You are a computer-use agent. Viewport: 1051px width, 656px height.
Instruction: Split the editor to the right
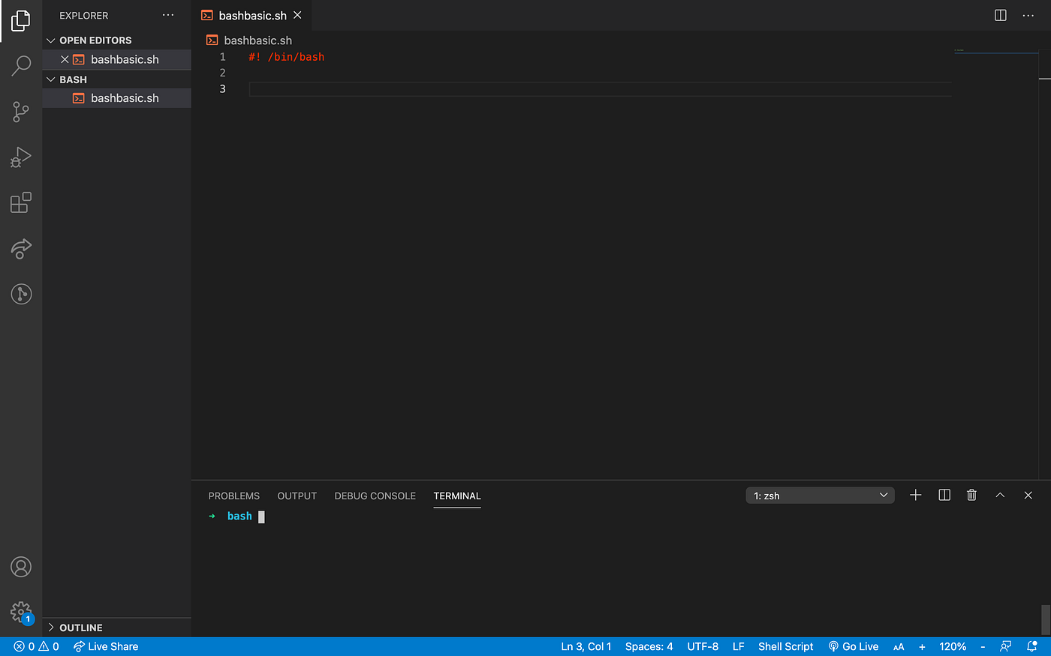click(x=1001, y=15)
